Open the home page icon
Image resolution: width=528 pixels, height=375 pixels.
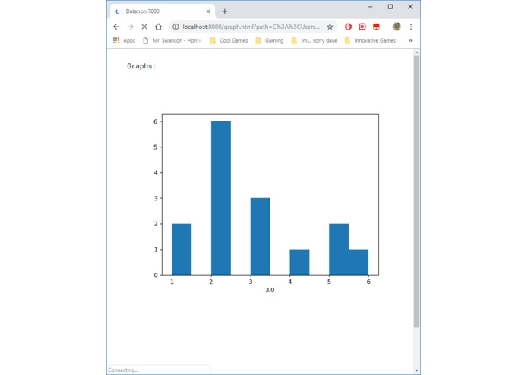158,27
